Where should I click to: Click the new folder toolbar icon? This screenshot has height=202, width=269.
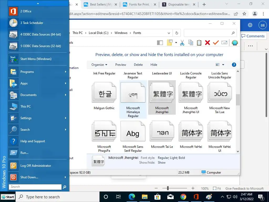170,43
